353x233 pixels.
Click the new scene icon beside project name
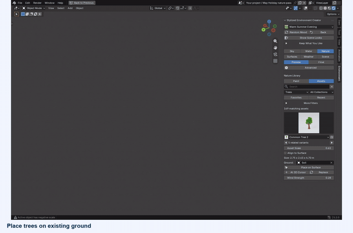coord(300,3)
